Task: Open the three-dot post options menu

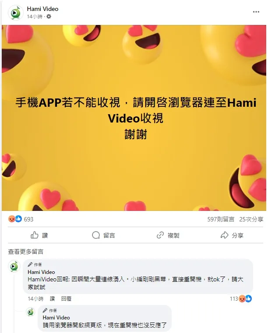Action: tap(256, 12)
